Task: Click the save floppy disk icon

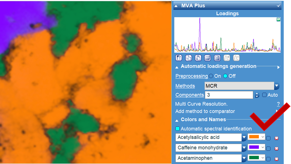Action: [x=217, y=58]
